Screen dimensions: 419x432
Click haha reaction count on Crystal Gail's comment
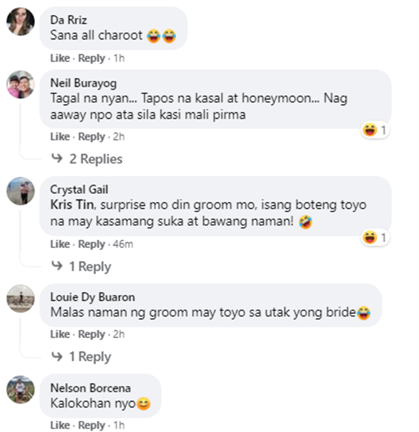375,237
